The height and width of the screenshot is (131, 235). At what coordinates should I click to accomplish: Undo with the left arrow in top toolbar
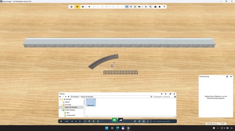[89, 7]
